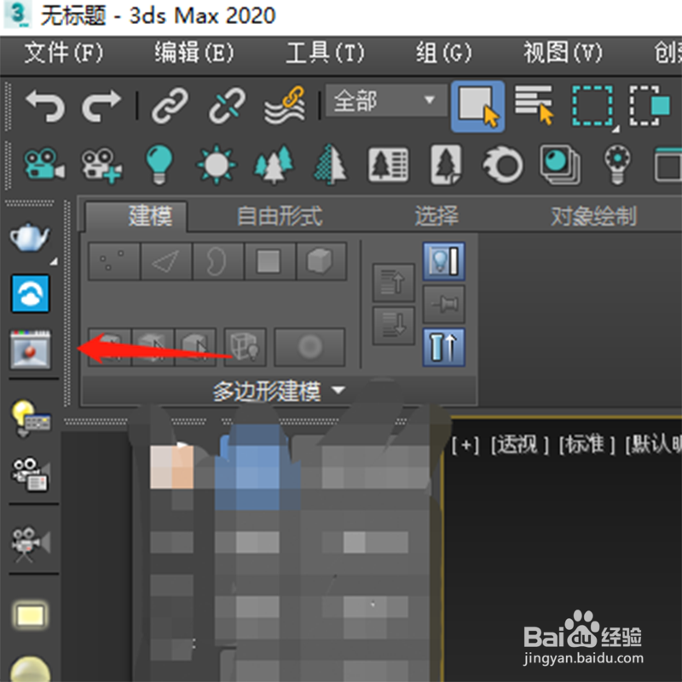
Task: Click the glowing yellow rectangle icon
Action: click(x=31, y=616)
